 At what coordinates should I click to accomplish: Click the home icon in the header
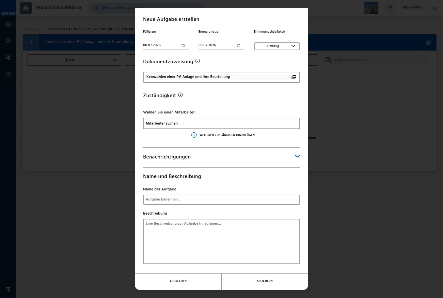26,8
